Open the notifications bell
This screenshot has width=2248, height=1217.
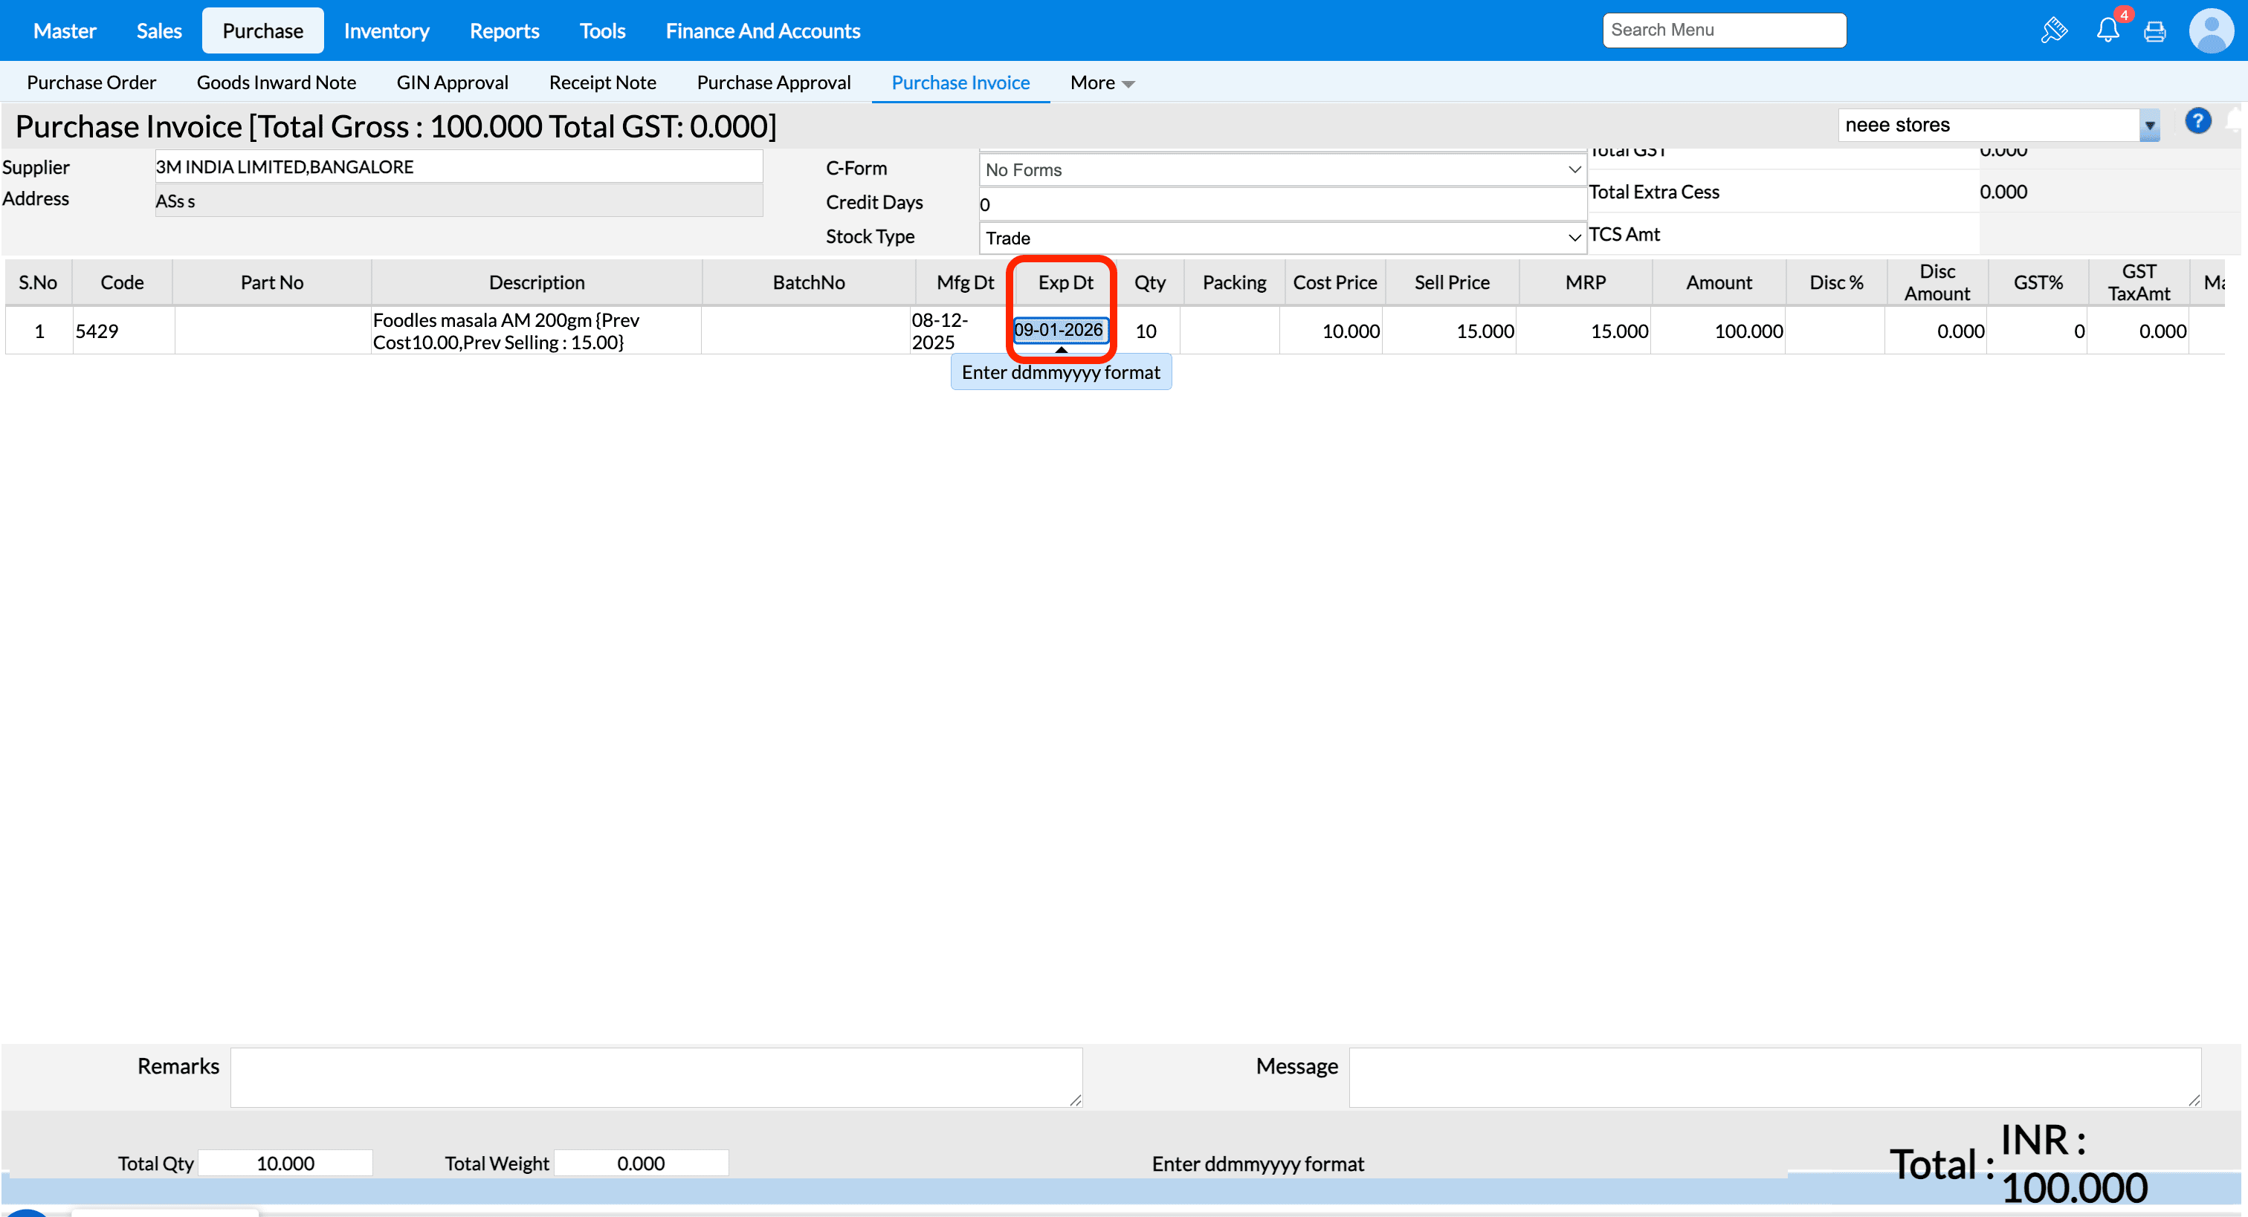pyautogui.click(x=2107, y=30)
